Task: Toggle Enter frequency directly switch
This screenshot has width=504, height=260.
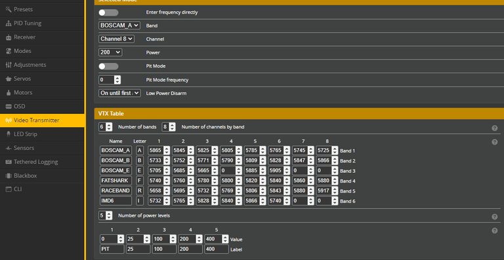Action: coord(108,12)
